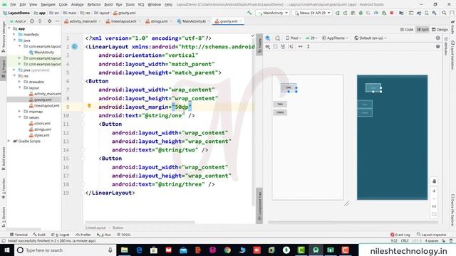Open the Layout Inspector
456x256 pixels.
point(432,235)
